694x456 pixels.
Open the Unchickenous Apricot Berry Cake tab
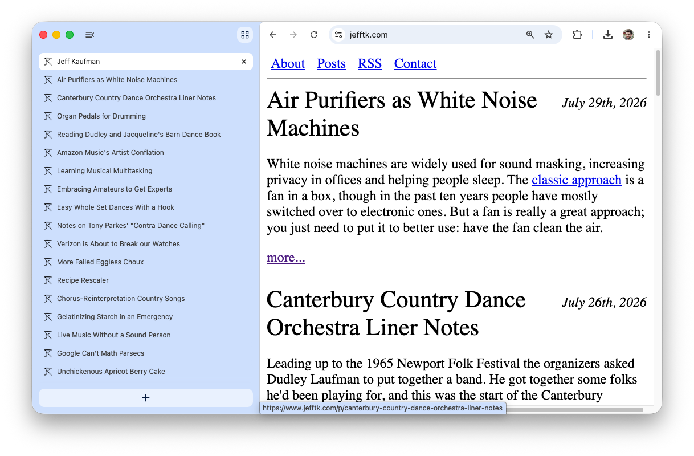(146, 372)
